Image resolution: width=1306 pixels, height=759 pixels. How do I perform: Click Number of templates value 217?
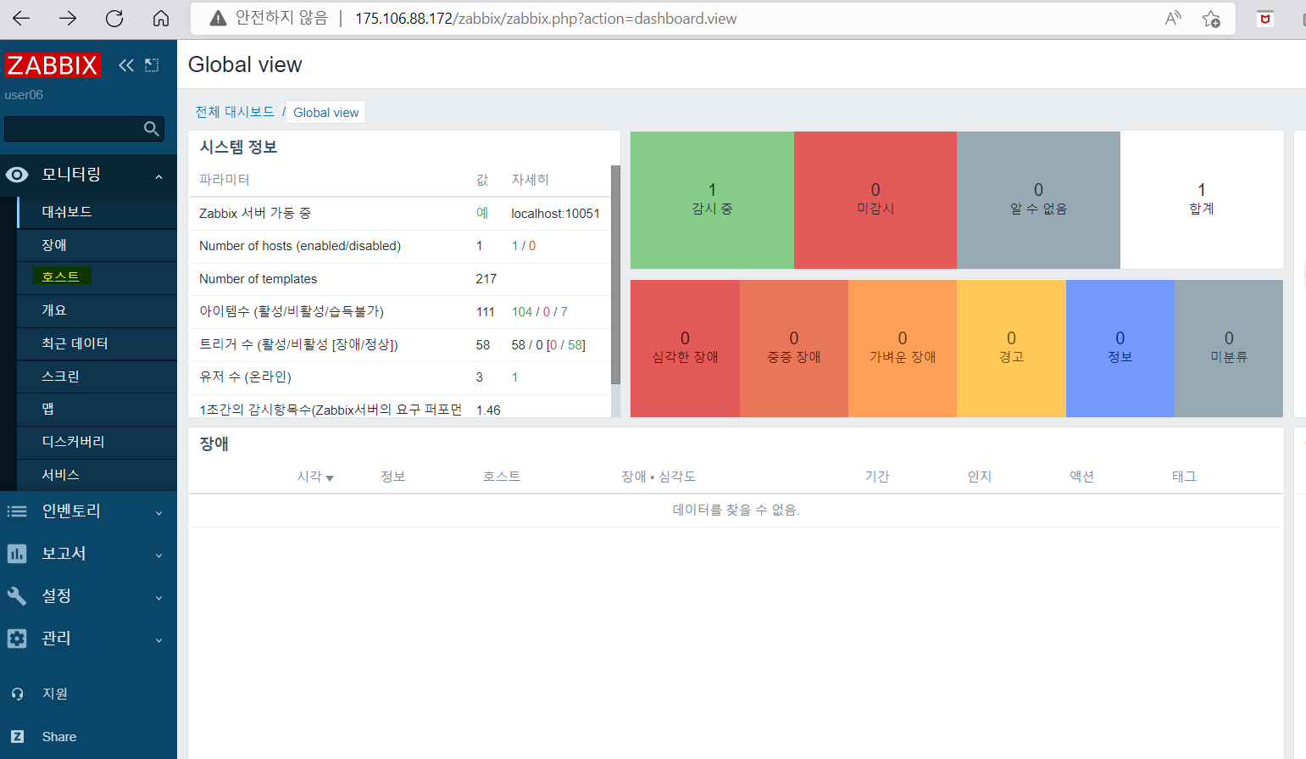tap(486, 279)
